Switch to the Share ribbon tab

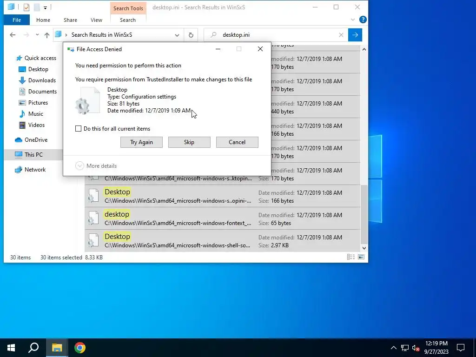[x=70, y=20]
